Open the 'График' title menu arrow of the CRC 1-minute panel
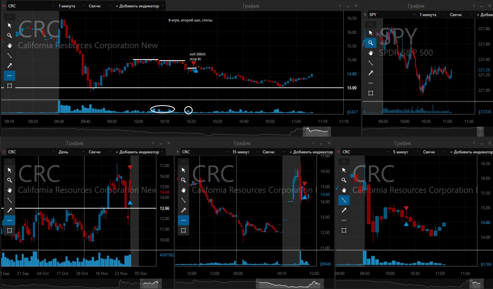This screenshot has height=289, width=493. click(340, 6)
